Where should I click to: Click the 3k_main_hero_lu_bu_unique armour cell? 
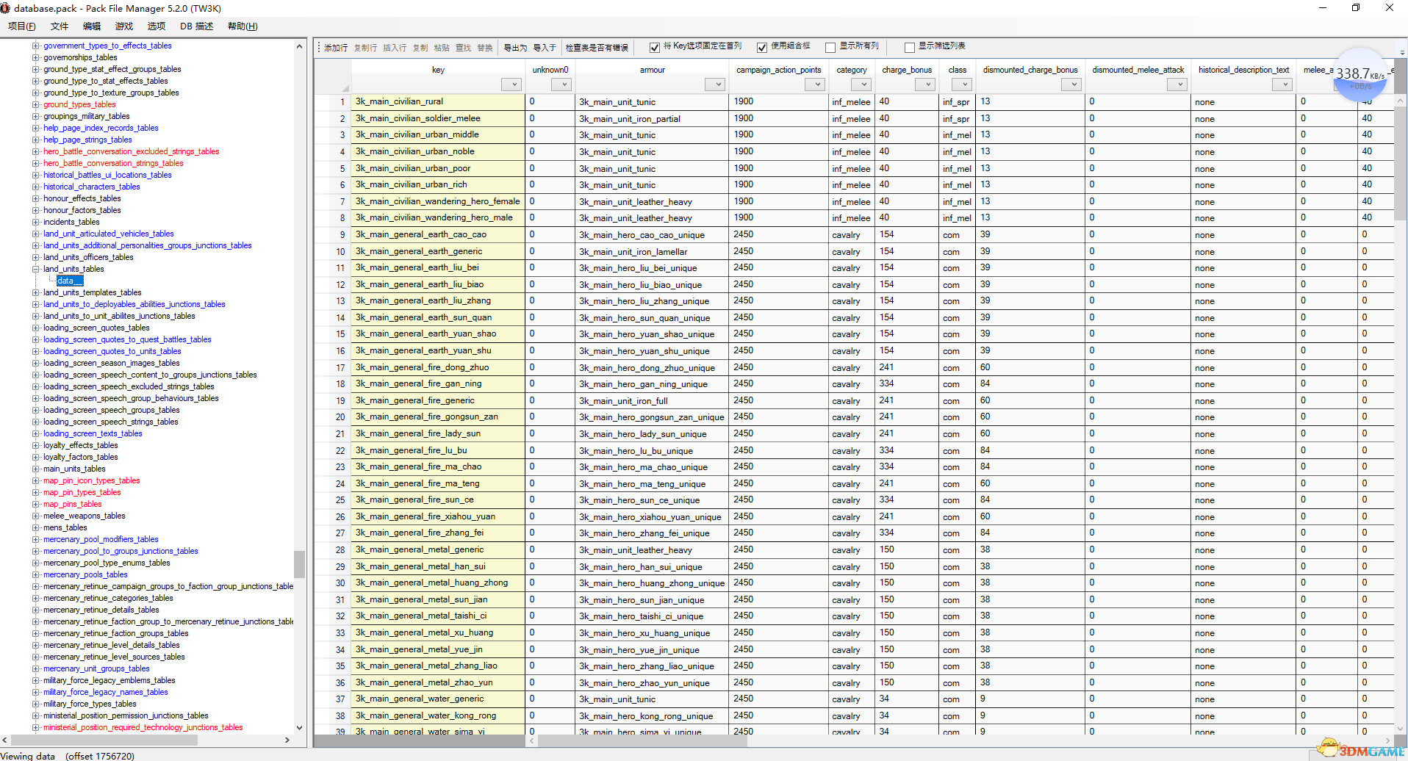652,451
